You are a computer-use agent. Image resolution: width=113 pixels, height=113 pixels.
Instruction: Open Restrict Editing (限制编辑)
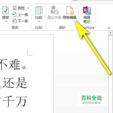point(69,13)
